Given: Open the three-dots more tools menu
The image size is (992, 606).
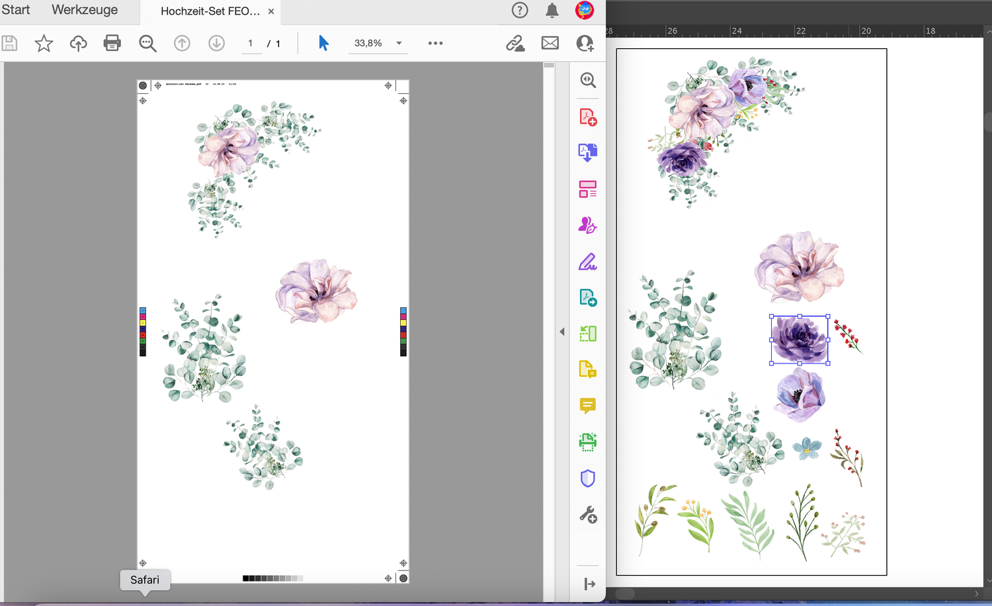Looking at the screenshot, I should tap(435, 44).
